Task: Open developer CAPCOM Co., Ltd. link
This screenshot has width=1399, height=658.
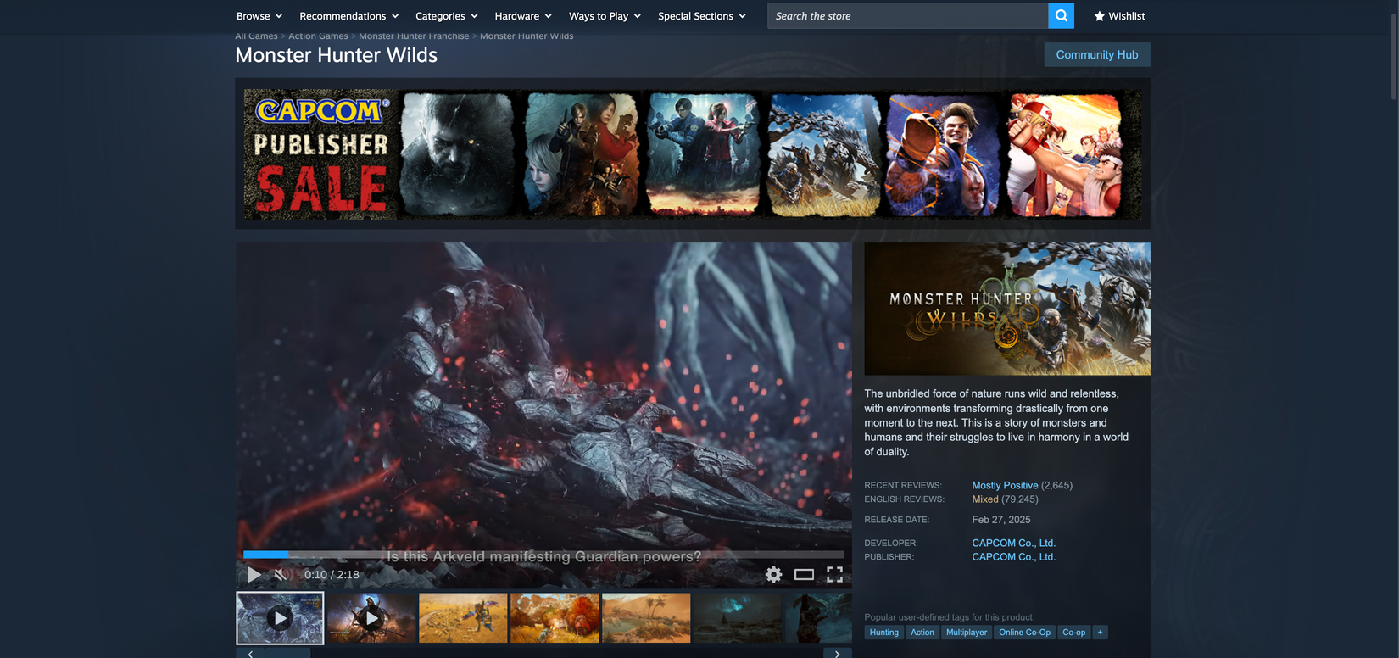Action: (x=1013, y=543)
